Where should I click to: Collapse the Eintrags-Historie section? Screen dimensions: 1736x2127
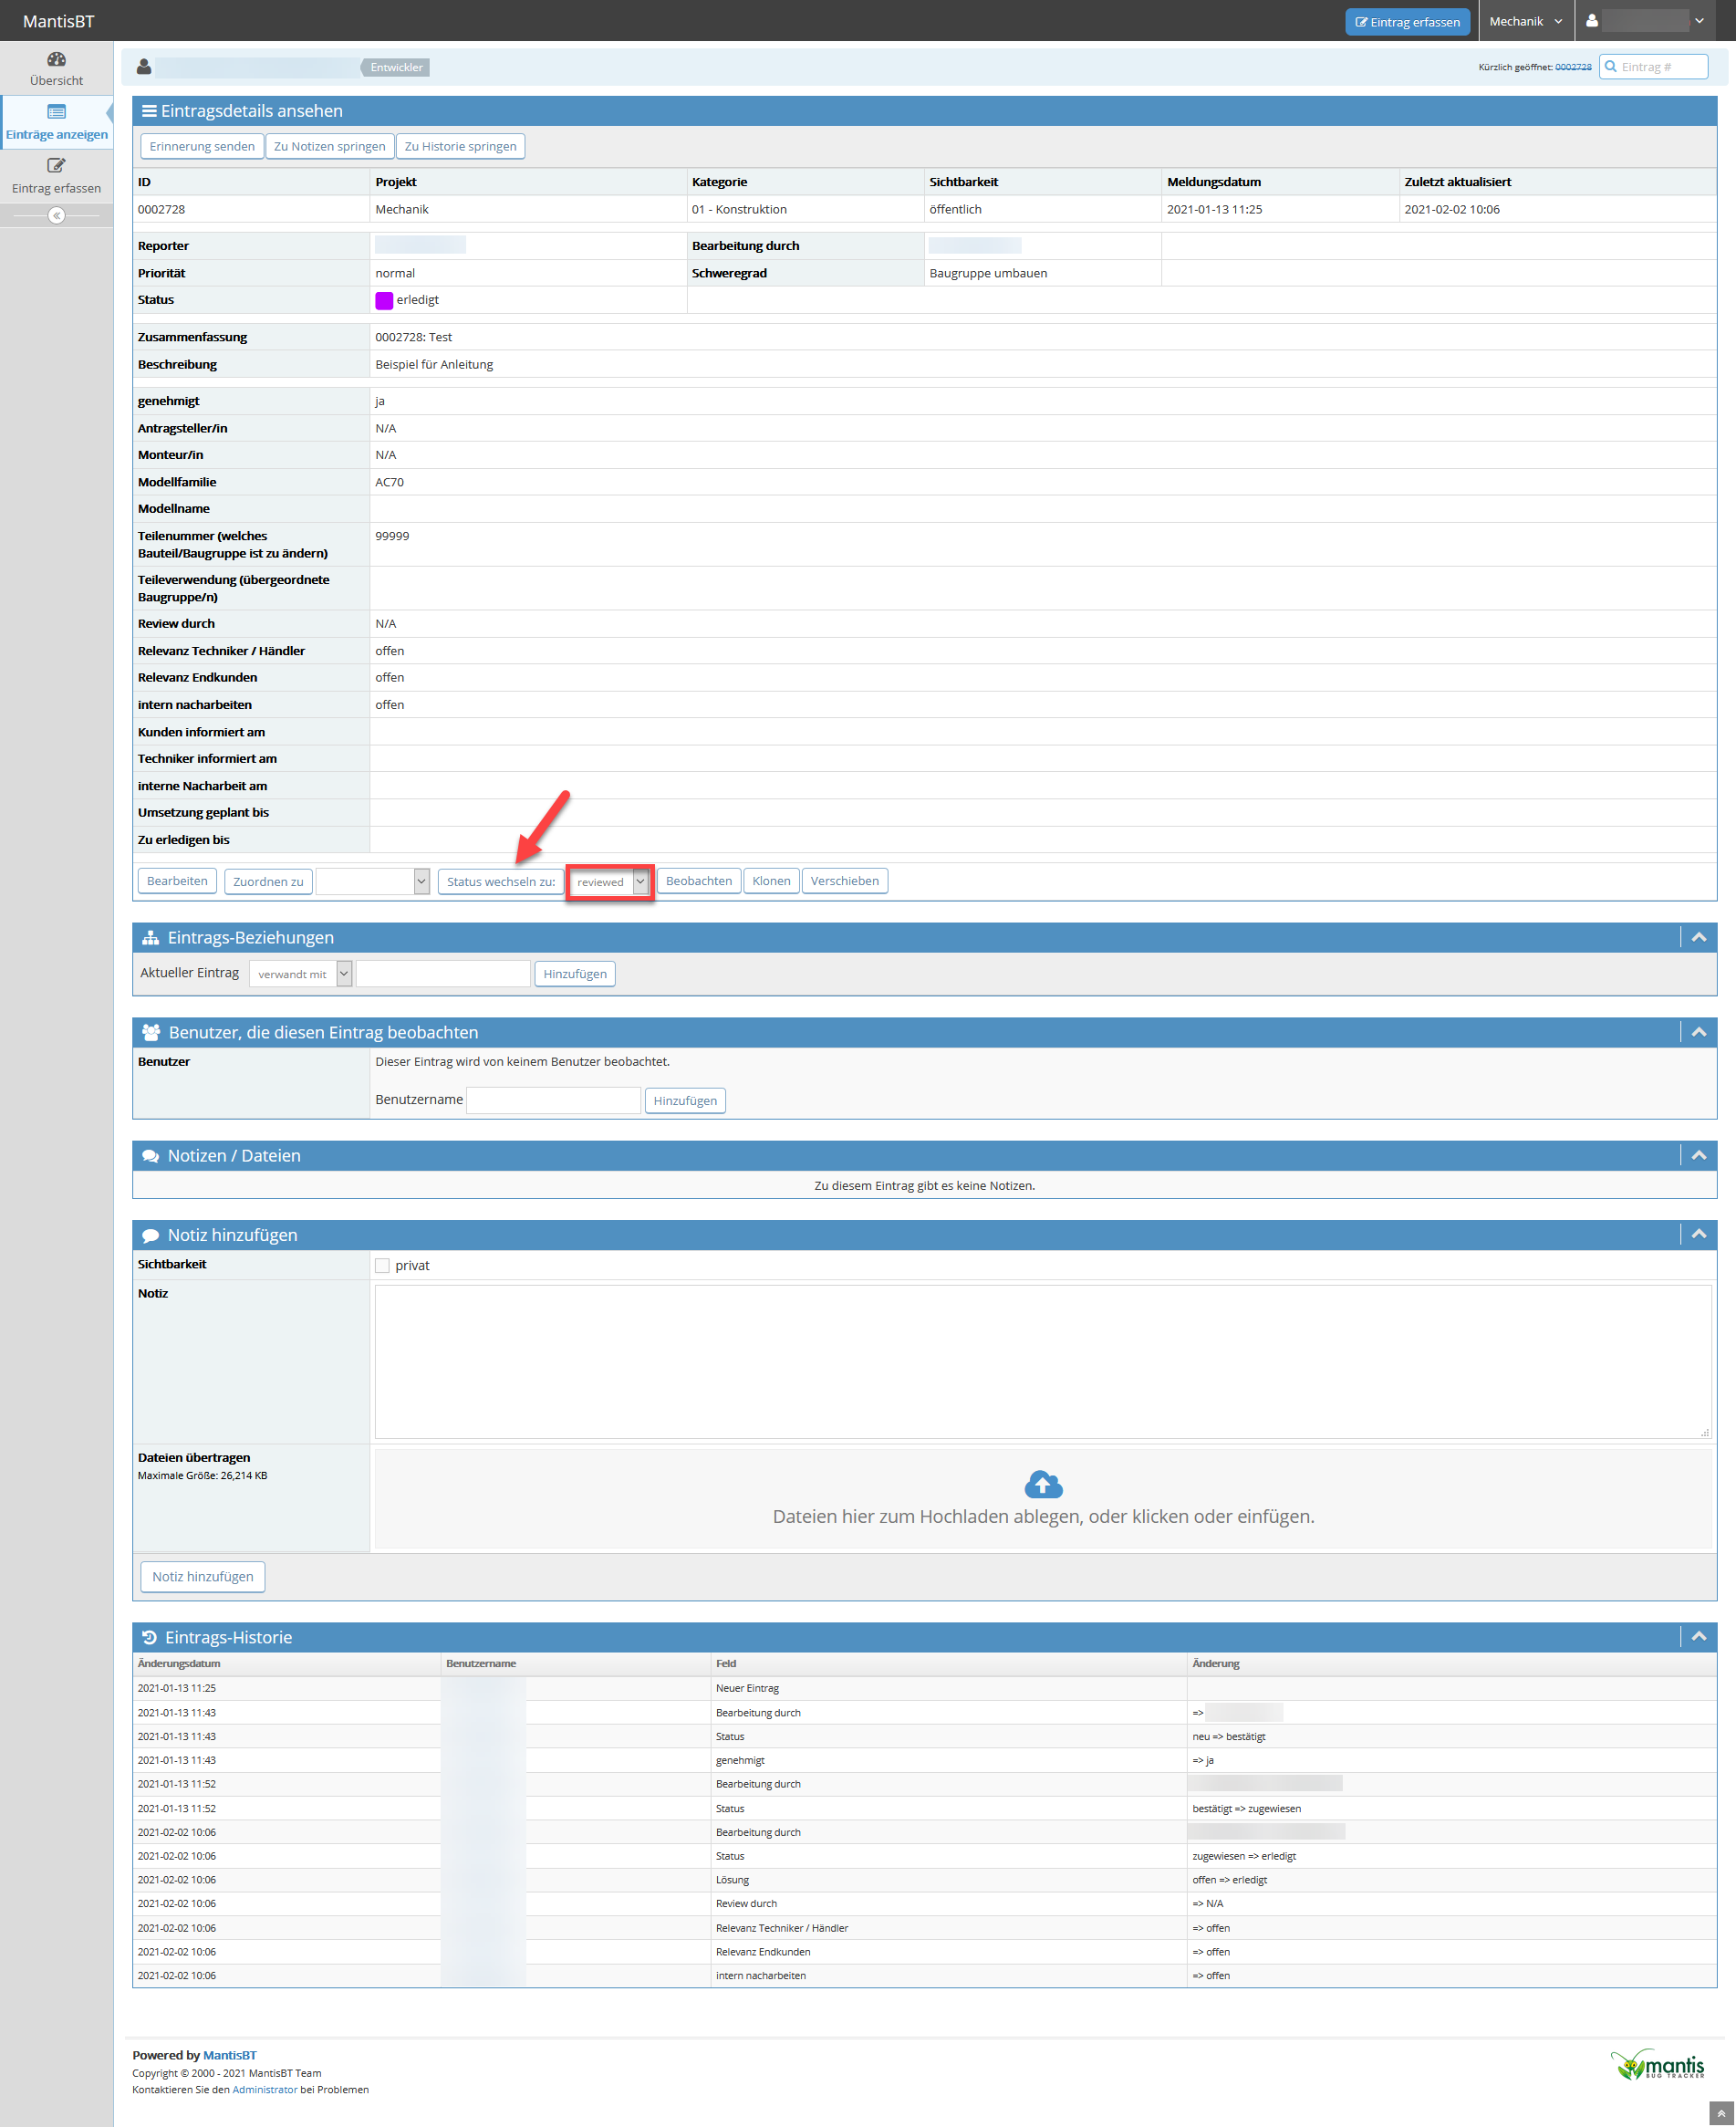[1698, 1636]
